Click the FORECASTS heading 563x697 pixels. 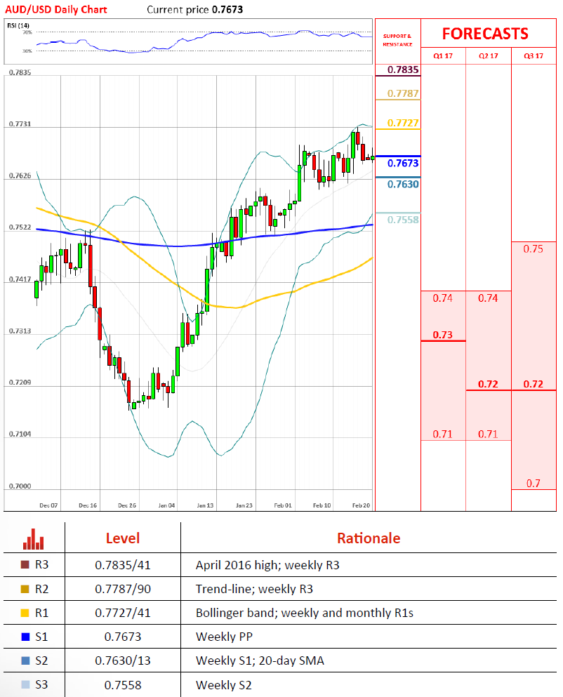(x=485, y=34)
